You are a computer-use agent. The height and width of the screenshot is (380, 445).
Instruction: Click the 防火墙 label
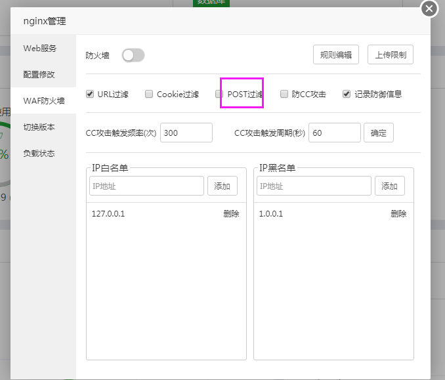[x=97, y=55]
